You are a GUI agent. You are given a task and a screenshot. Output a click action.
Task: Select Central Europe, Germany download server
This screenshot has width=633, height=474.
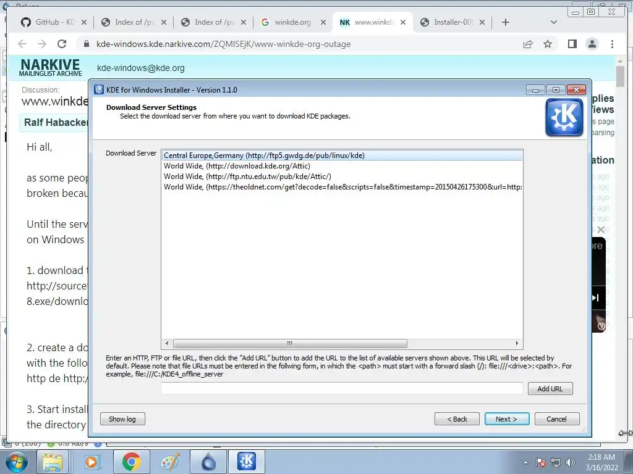(342, 155)
